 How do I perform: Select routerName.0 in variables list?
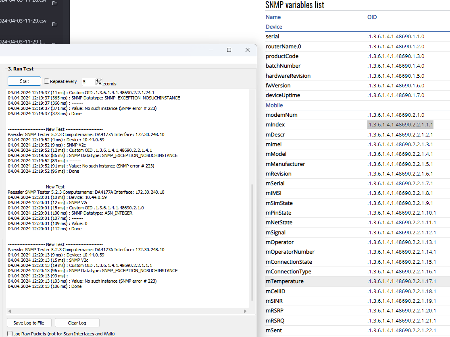[283, 46]
